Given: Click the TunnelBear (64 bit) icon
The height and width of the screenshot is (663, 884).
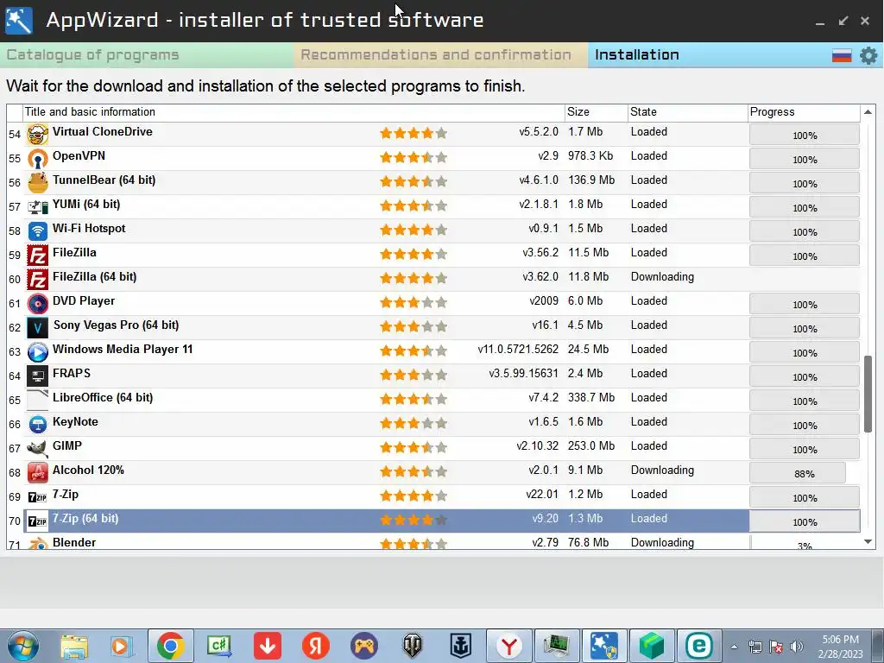Looking at the screenshot, I should tap(38, 183).
